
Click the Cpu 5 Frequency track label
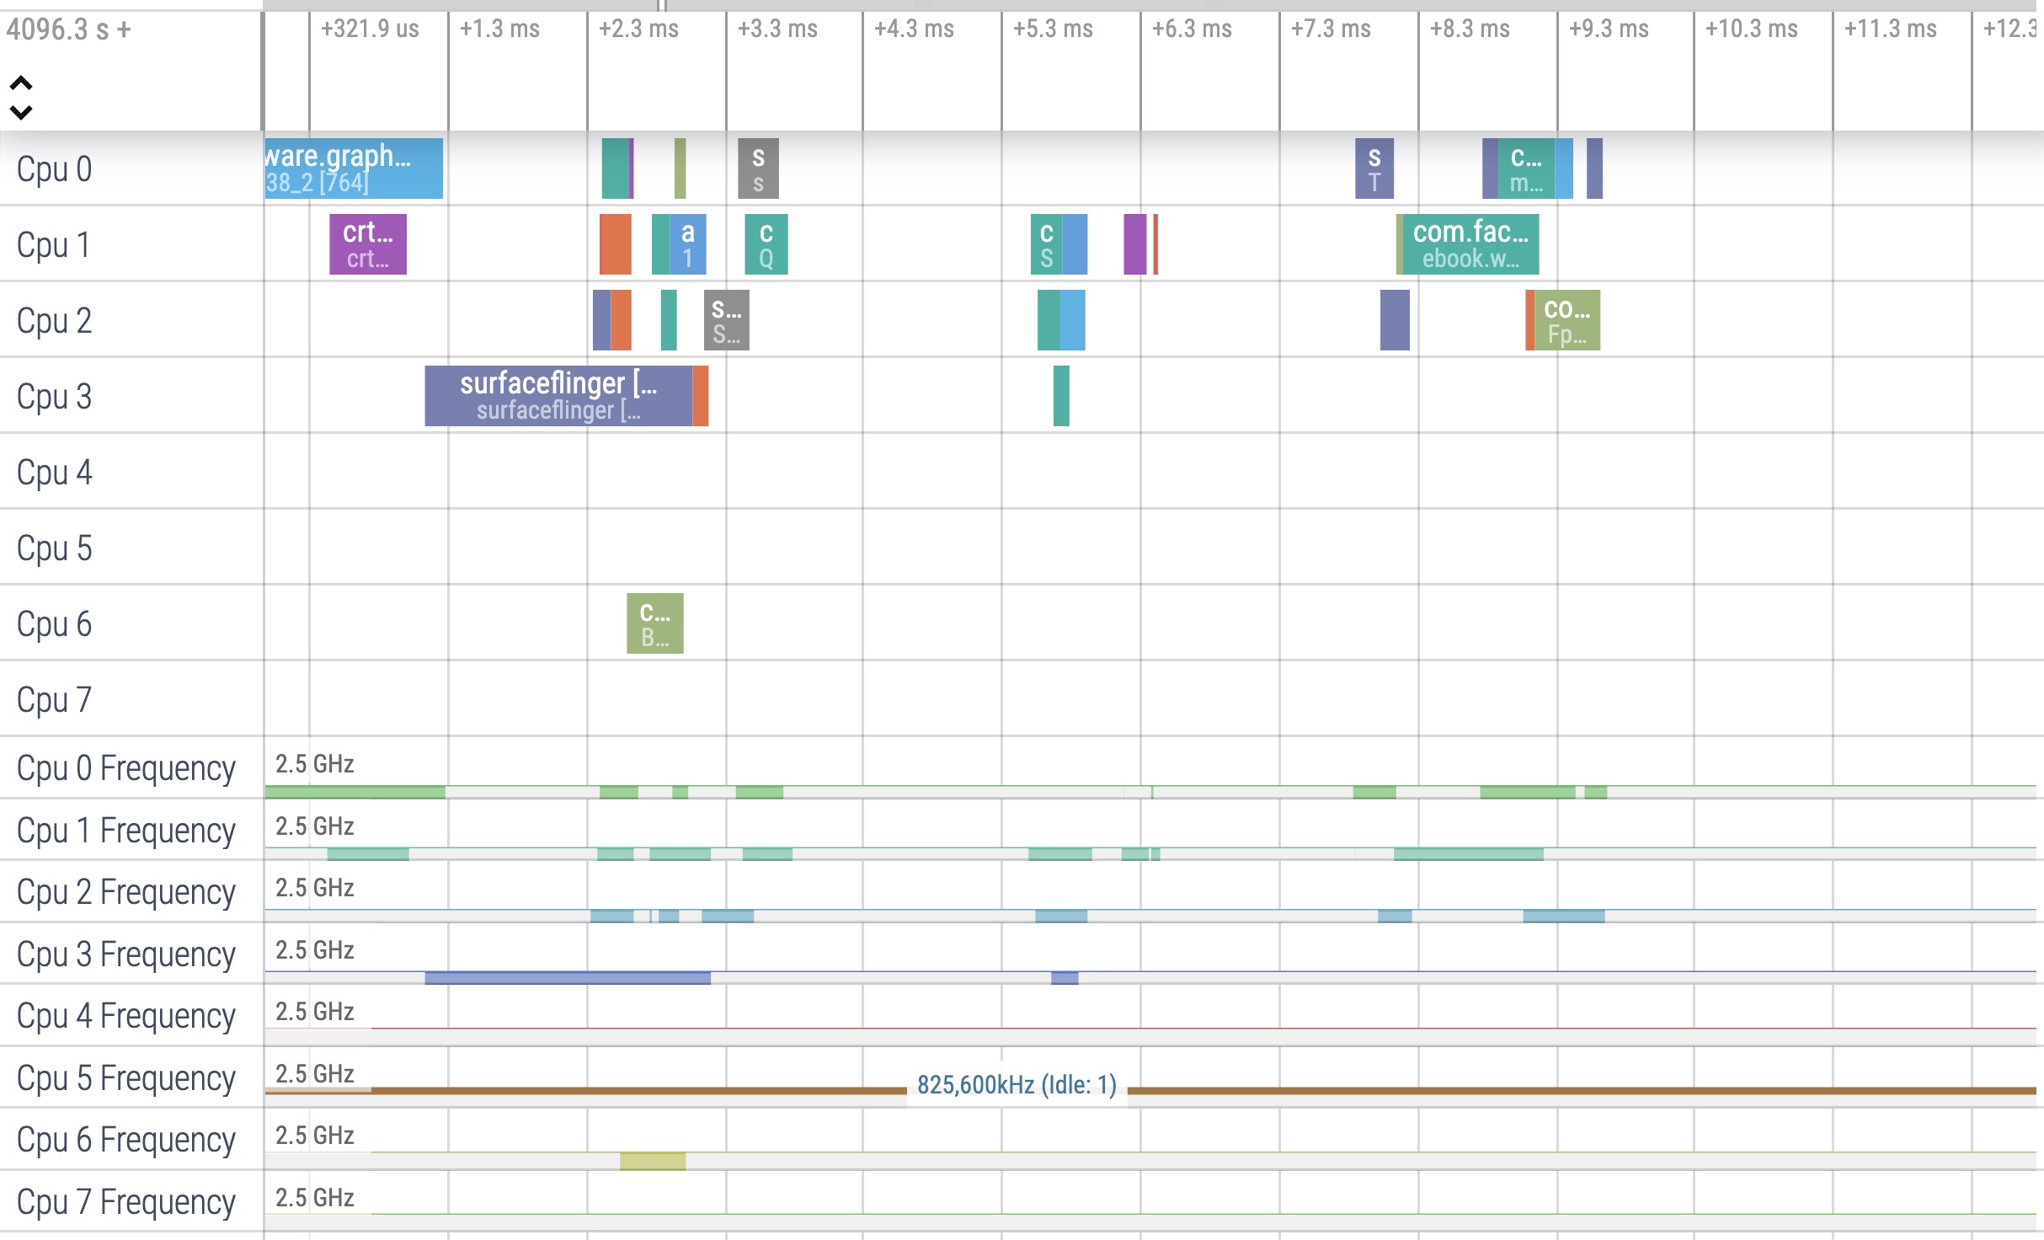pos(125,1078)
